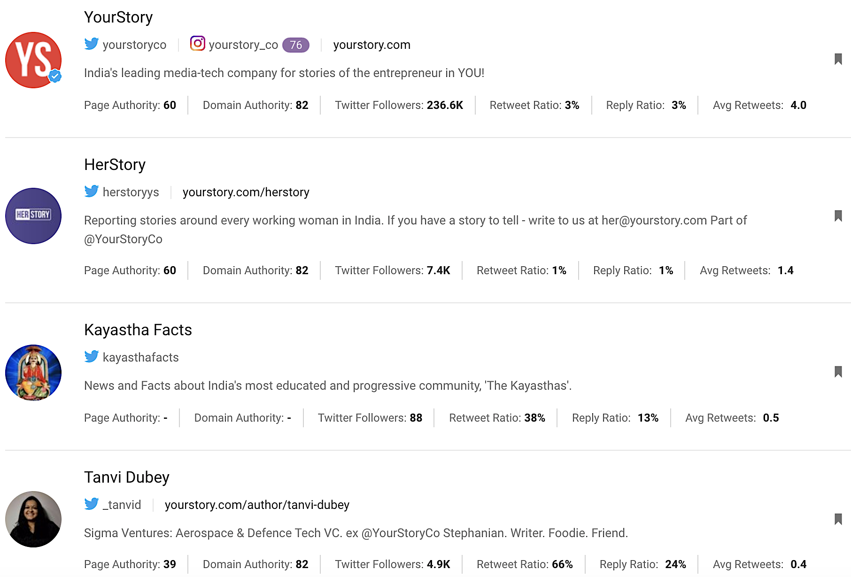Open the yourstory.com/herstory link
The width and height of the screenshot is (851, 577).
[x=246, y=192]
